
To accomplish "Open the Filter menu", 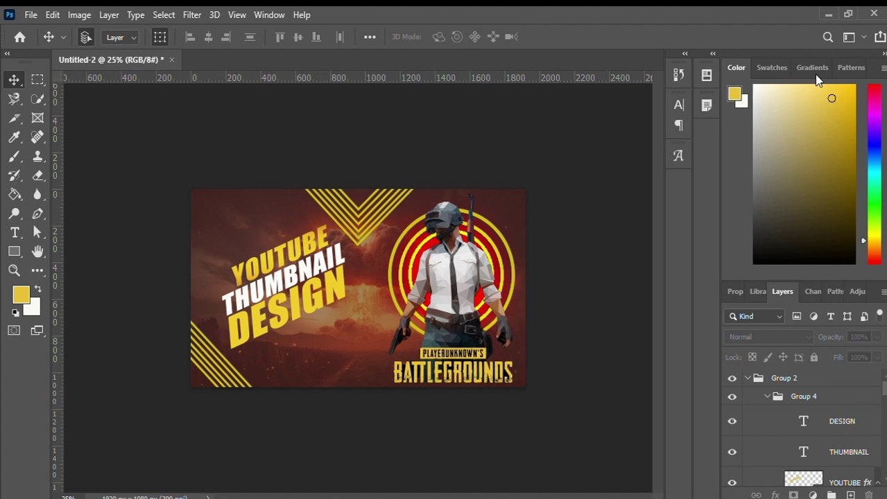I will coord(192,15).
